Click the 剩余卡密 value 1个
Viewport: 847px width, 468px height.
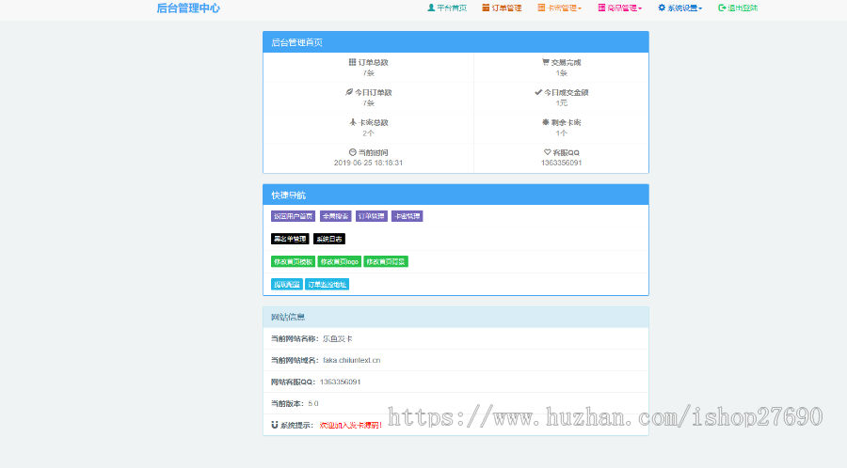click(x=562, y=133)
